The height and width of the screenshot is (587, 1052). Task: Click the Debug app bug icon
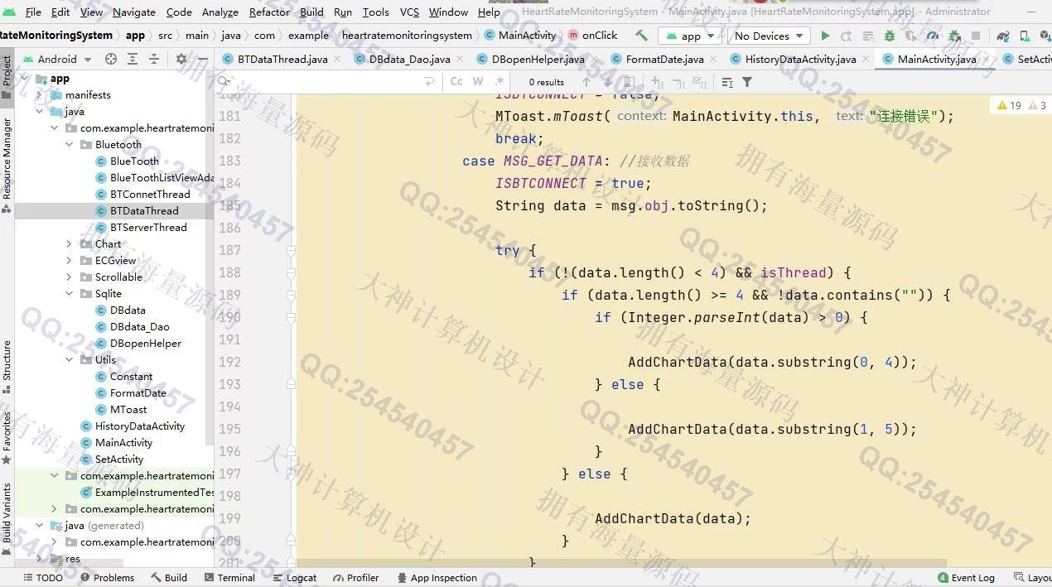[890, 36]
